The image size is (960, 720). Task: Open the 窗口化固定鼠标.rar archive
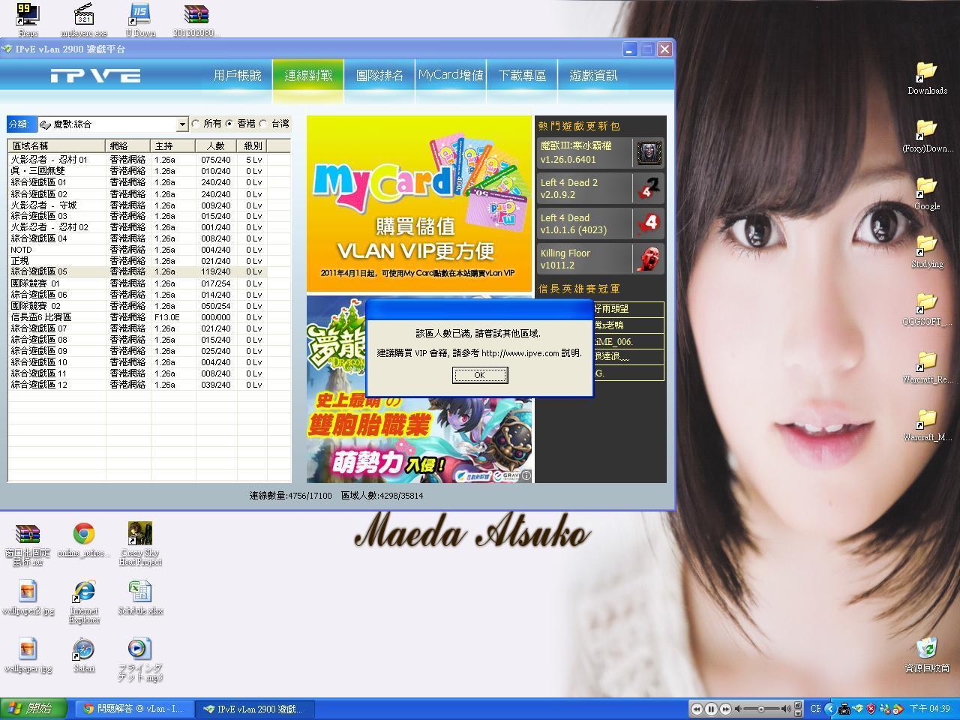[28, 544]
